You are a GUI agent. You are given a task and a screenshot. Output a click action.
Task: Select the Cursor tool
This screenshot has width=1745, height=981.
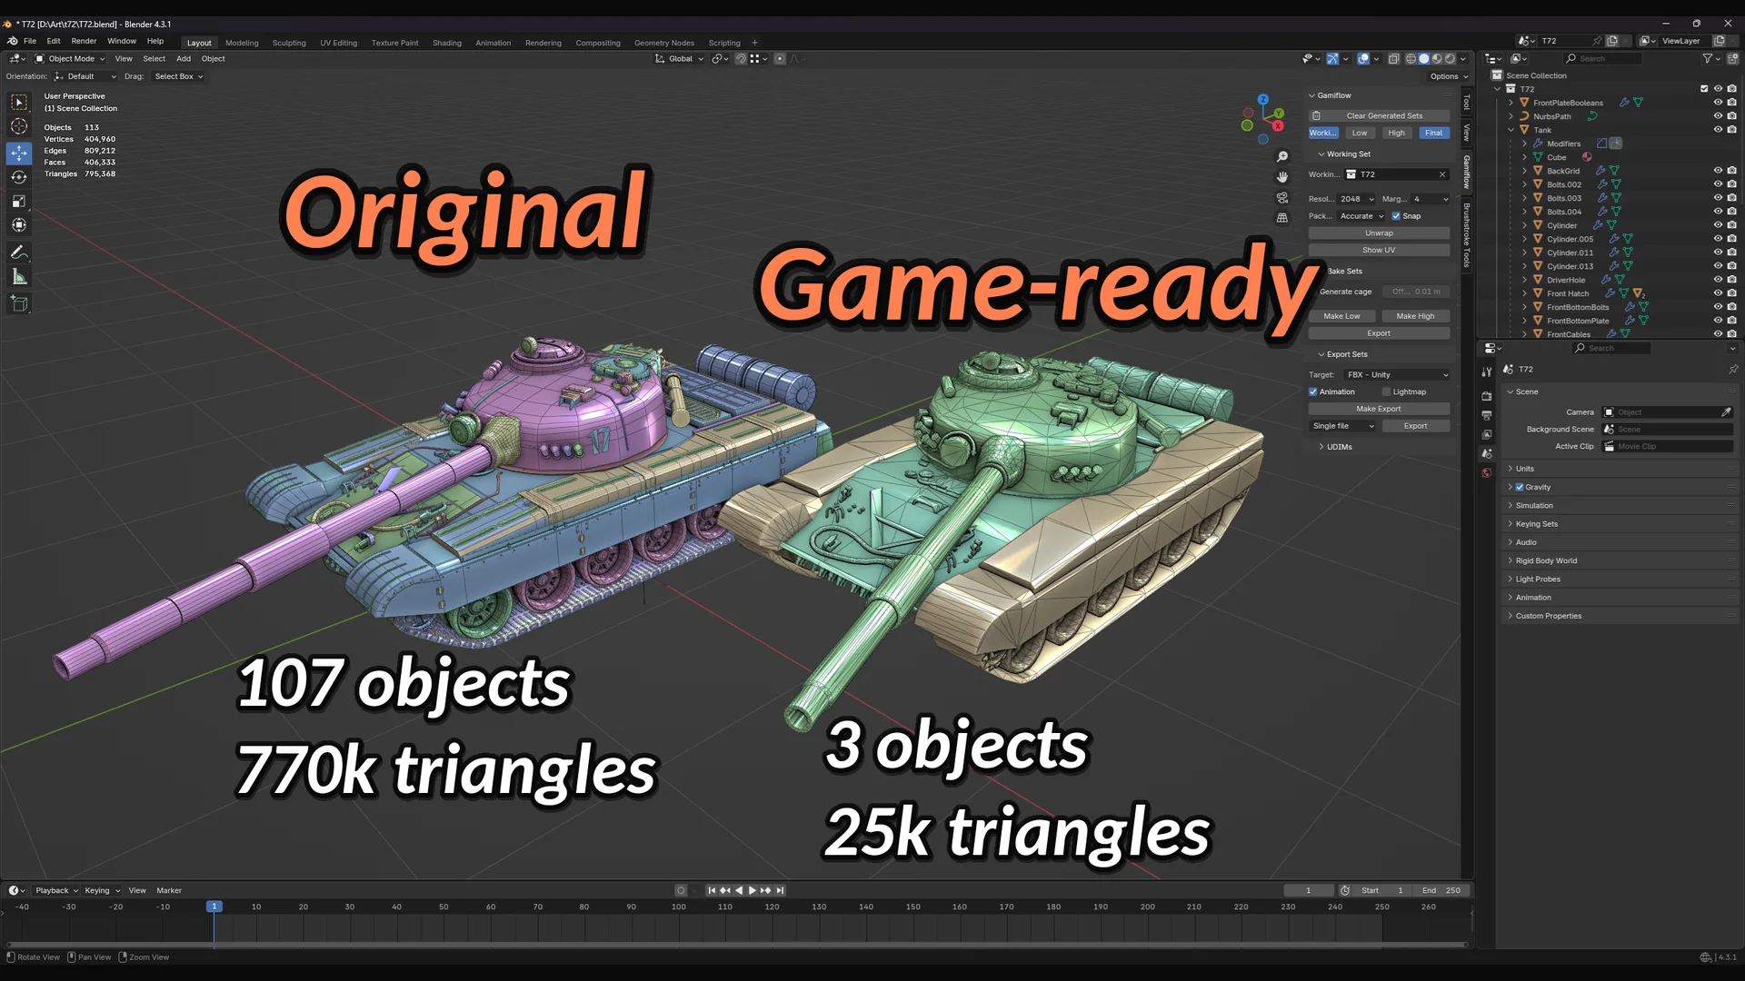coord(19,126)
